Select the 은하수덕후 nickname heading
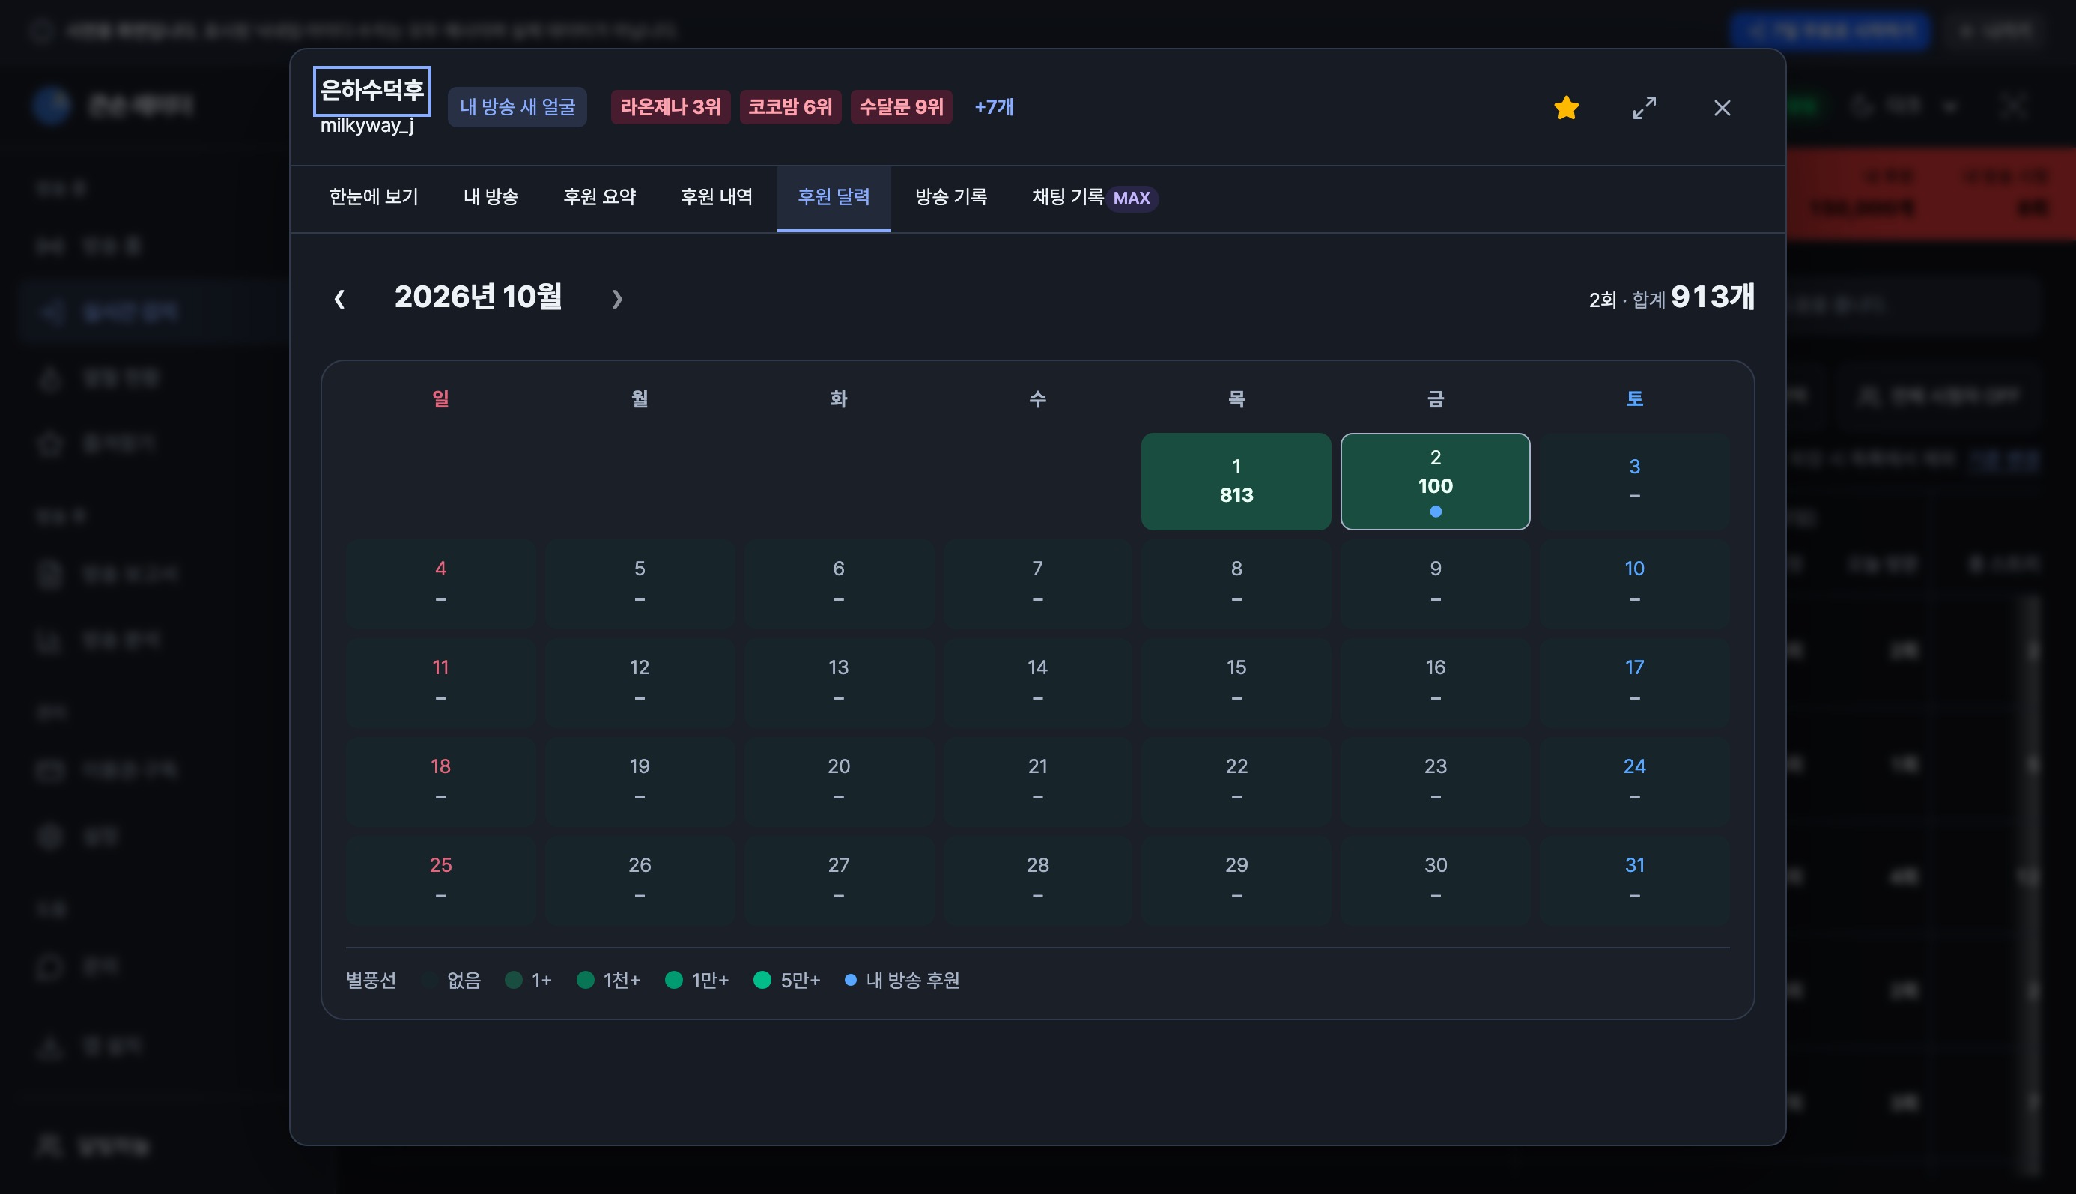The width and height of the screenshot is (2076, 1194). coord(372,90)
